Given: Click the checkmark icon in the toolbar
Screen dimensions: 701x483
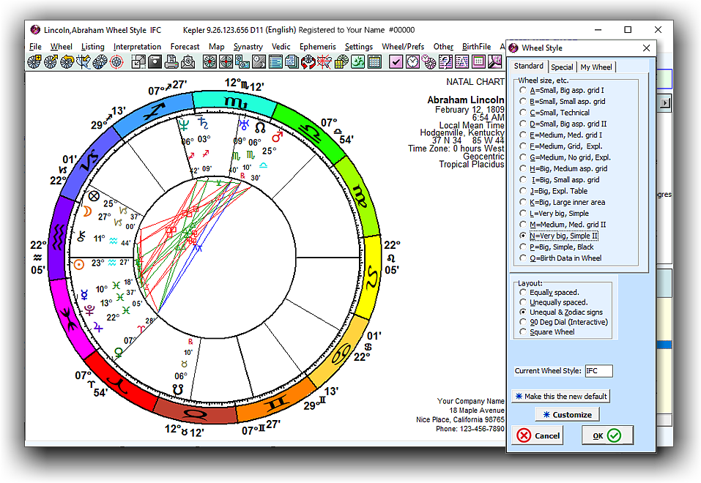Looking at the screenshot, I should coord(396,62).
